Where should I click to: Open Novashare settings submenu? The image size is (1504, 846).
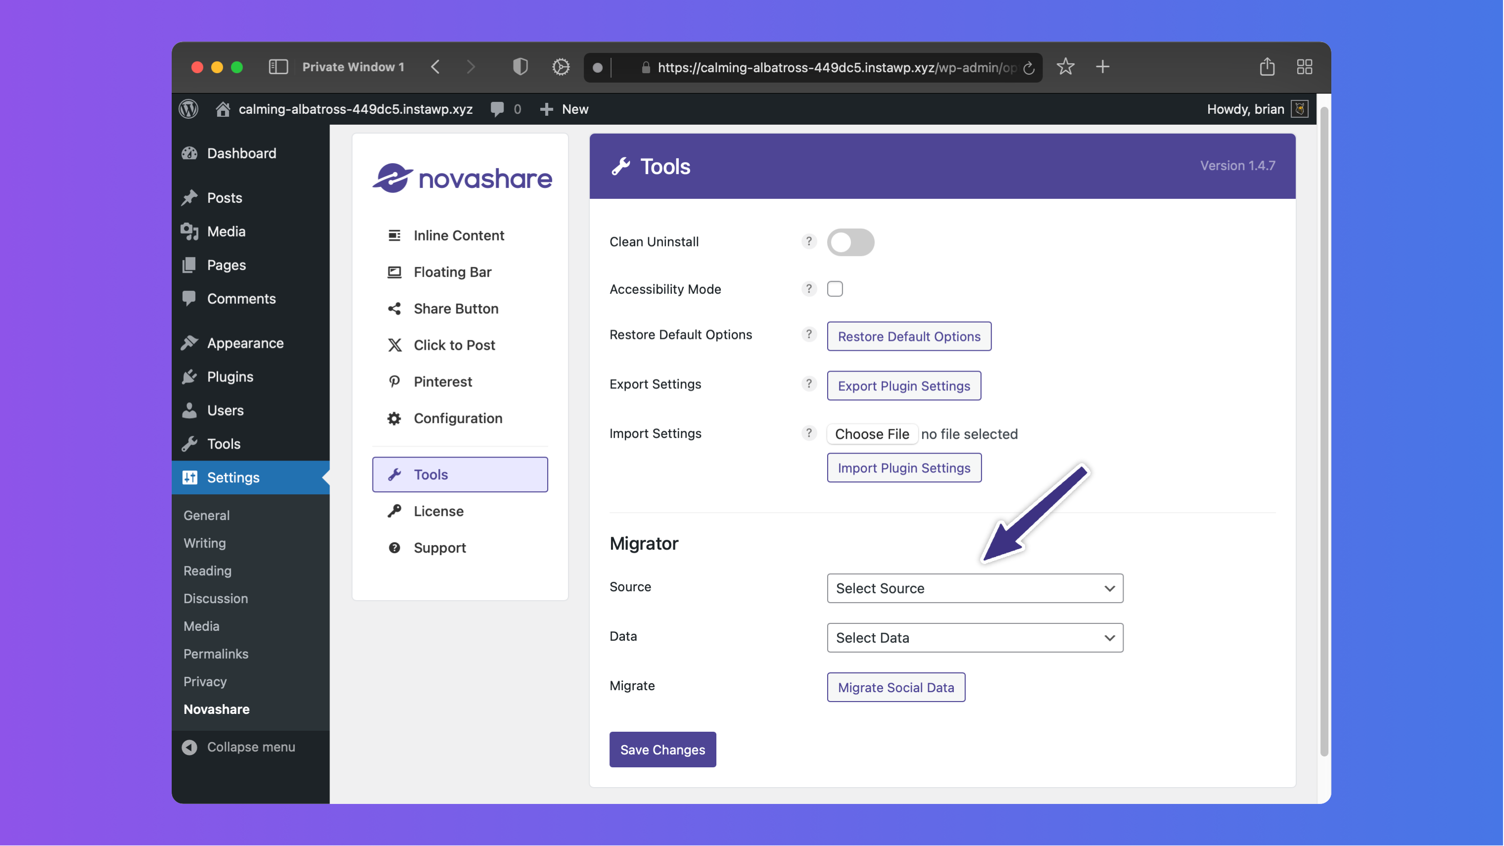pos(217,709)
